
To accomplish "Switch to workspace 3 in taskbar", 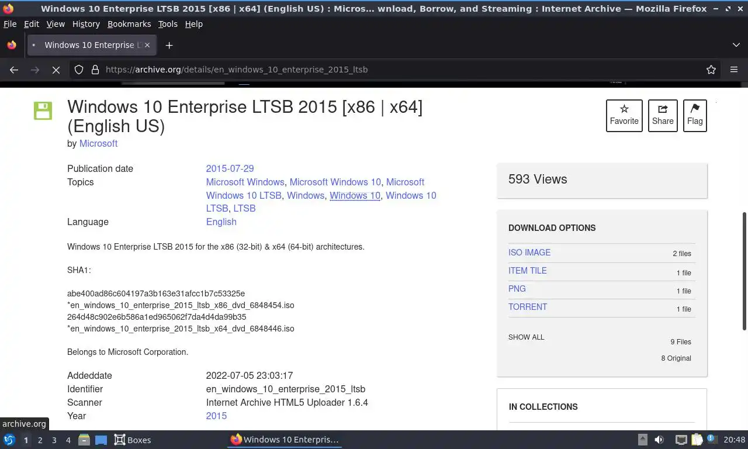I will coord(54,440).
